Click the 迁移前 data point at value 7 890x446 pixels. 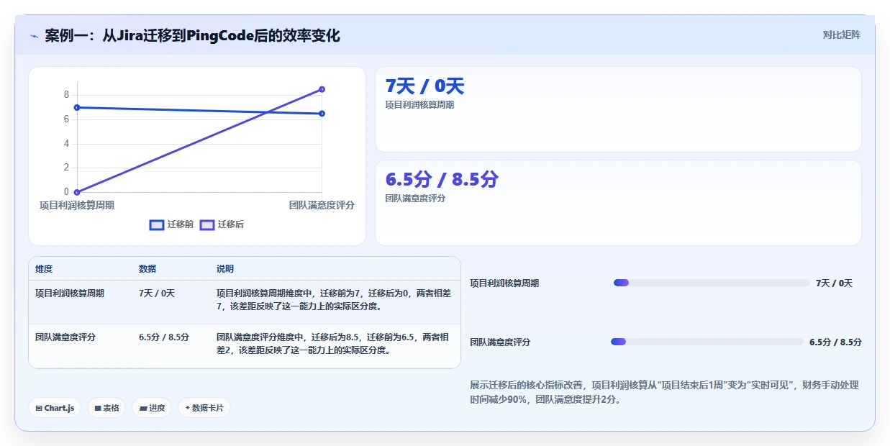click(x=76, y=108)
